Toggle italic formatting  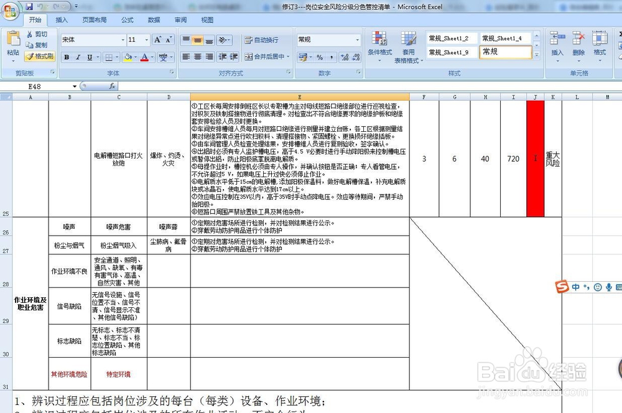pyautogui.click(x=78, y=57)
